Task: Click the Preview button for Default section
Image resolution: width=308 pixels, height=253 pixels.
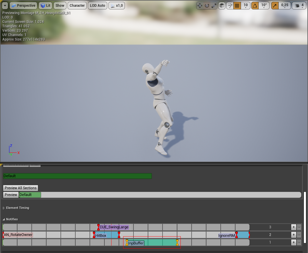Action: [x=11, y=195]
